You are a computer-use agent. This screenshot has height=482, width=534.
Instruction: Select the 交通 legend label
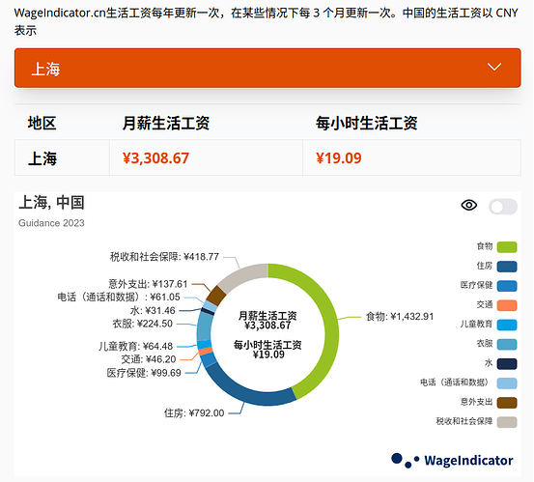coord(485,304)
